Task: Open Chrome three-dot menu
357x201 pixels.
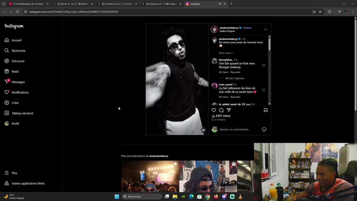Action: [x=353, y=12]
